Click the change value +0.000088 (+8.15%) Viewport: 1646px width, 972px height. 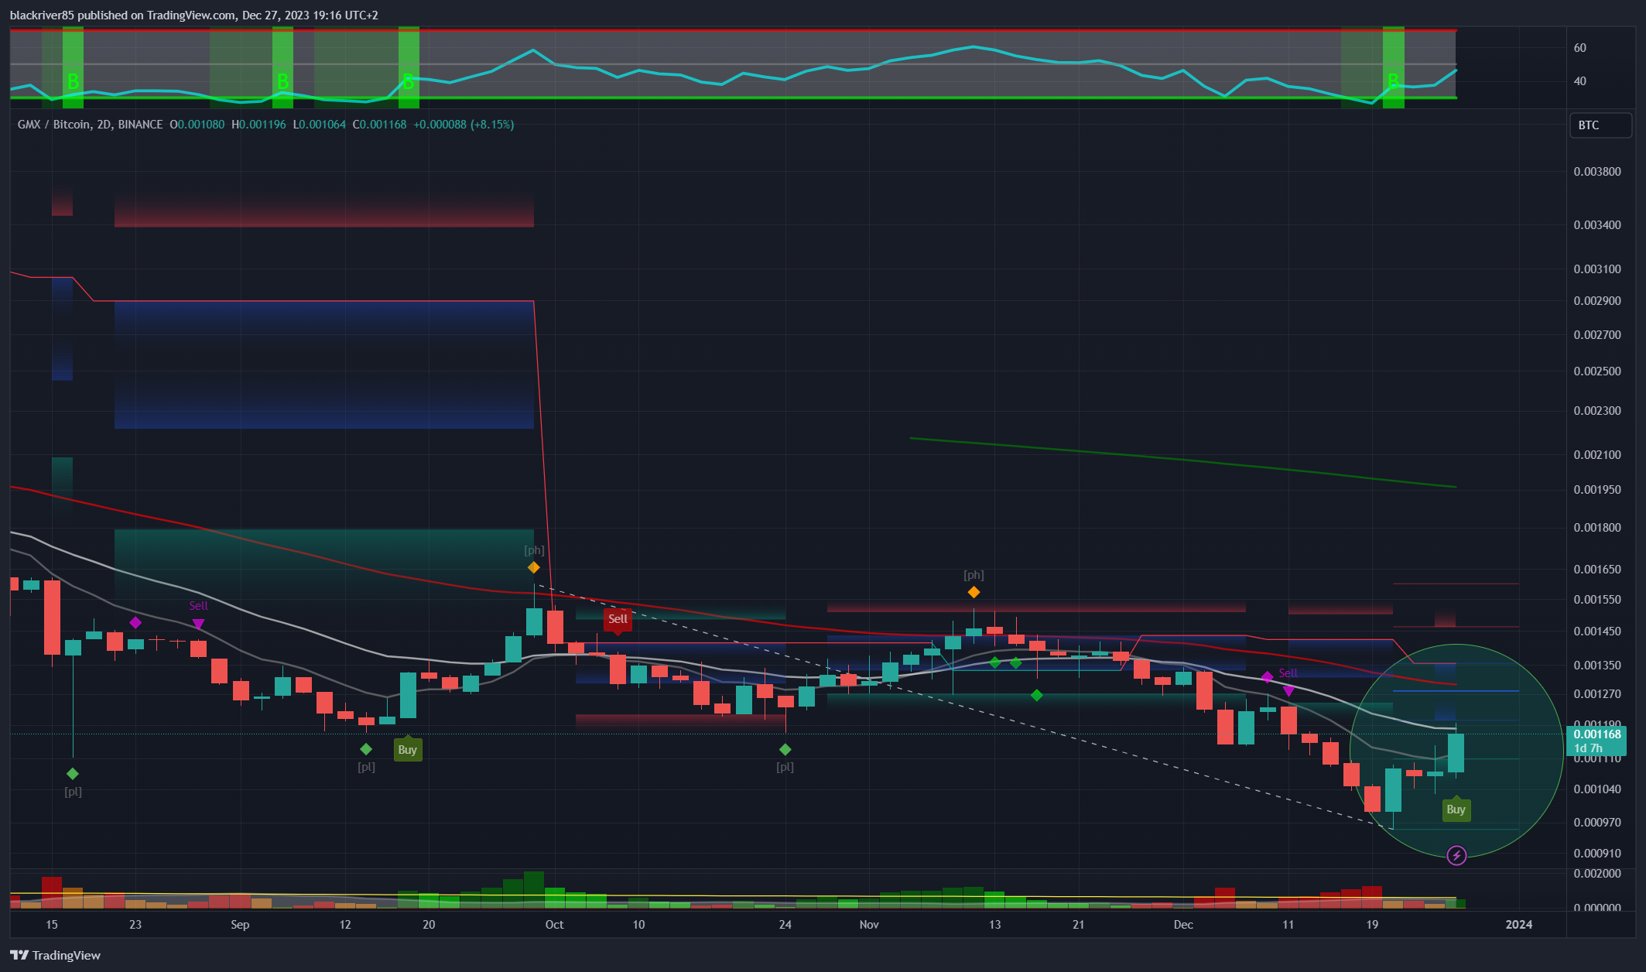464,125
